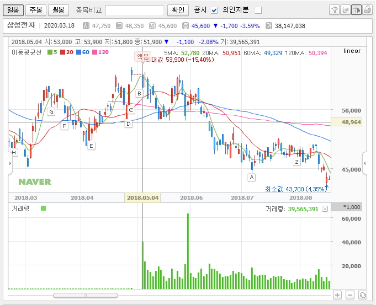
Task: Click the 최소값 43,700 label
Action: click(296, 189)
